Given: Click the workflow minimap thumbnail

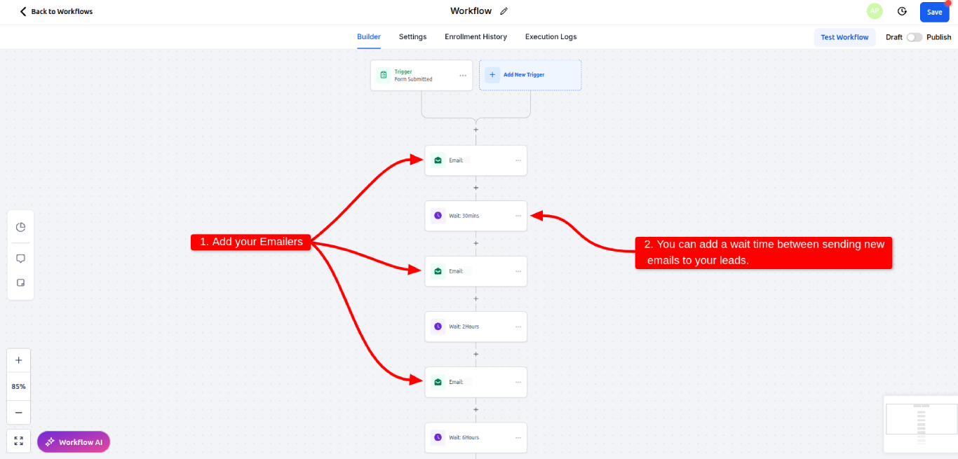Looking at the screenshot, I should pyautogui.click(x=920, y=423).
